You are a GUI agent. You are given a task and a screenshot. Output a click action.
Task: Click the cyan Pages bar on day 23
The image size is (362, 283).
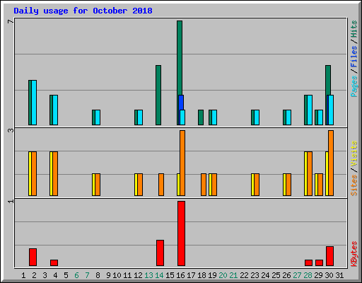257,117
